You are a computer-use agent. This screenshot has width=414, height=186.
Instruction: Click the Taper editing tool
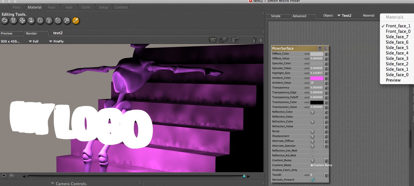point(49,21)
